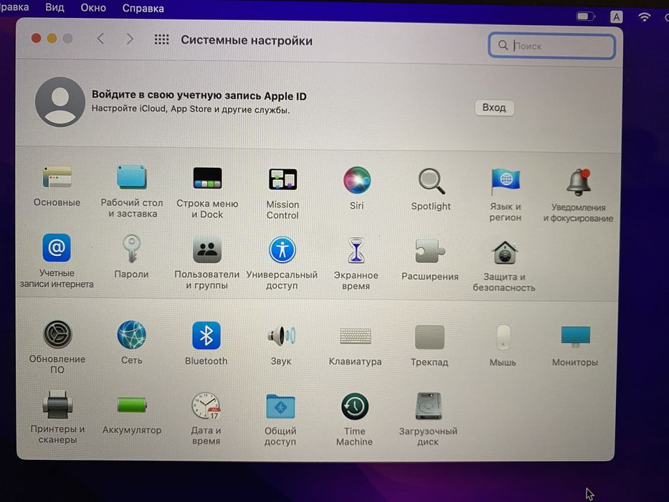Viewport: 669px width, 502px height.
Task: Click the keyboard input source icon
Action: click(x=616, y=17)
